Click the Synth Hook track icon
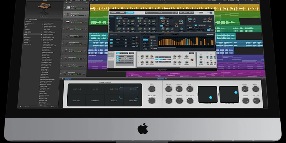286x143 pixels. coord(68,22)
